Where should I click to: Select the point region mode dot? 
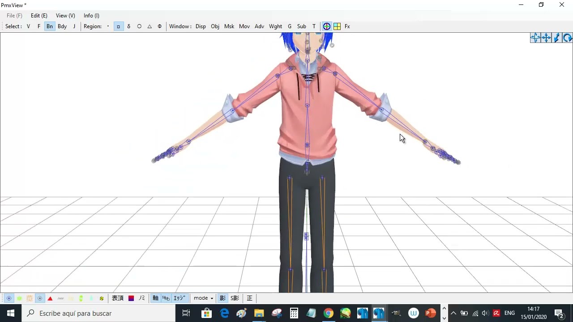tap(108, 26)
